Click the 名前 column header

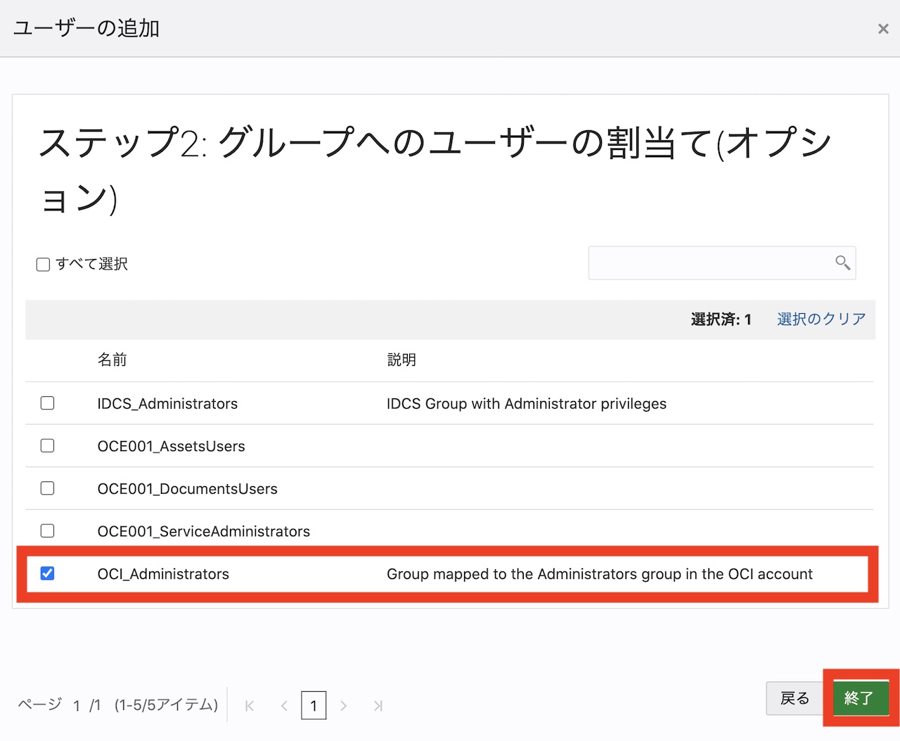click(x=112, y=360)
